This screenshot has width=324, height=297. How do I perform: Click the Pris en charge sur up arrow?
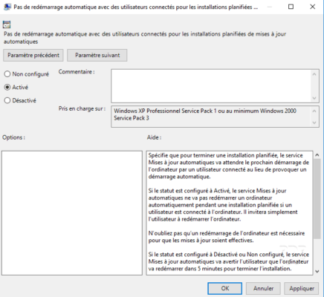pyautogui.click(x=314, y=111)
